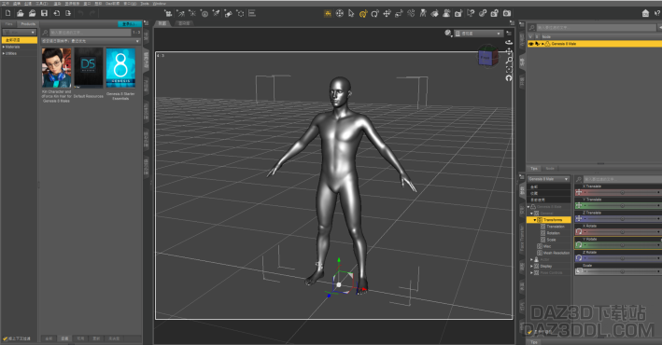Image resolution: width=662 pixels, height=345 pixels.
Task: Select Misc in parameters tree
Action: [547, 246]
